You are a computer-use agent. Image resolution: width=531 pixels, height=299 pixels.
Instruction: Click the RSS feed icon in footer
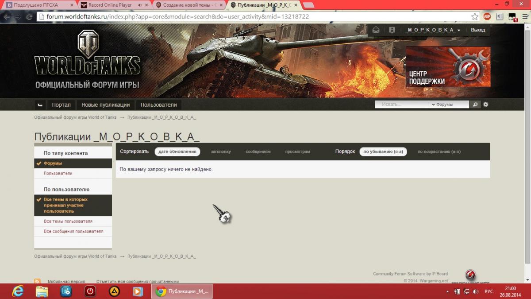38,281
